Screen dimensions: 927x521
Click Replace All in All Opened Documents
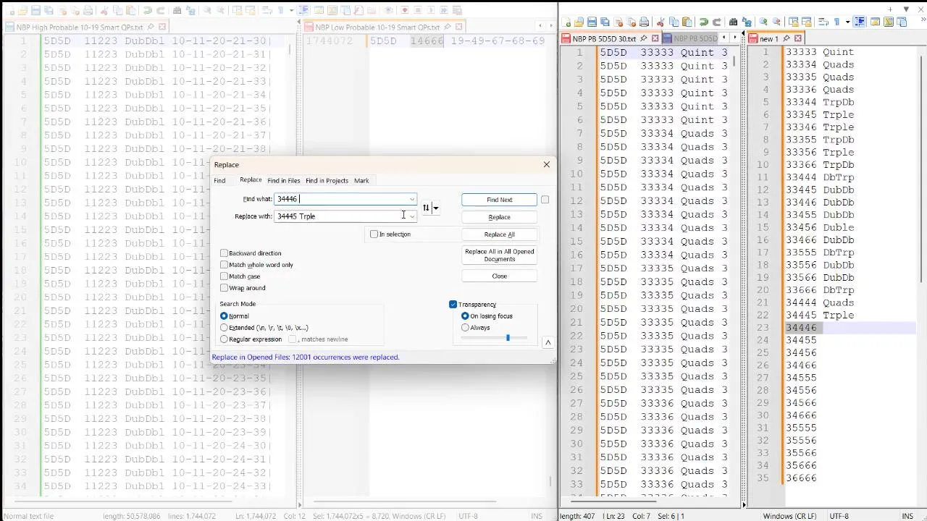499,255
